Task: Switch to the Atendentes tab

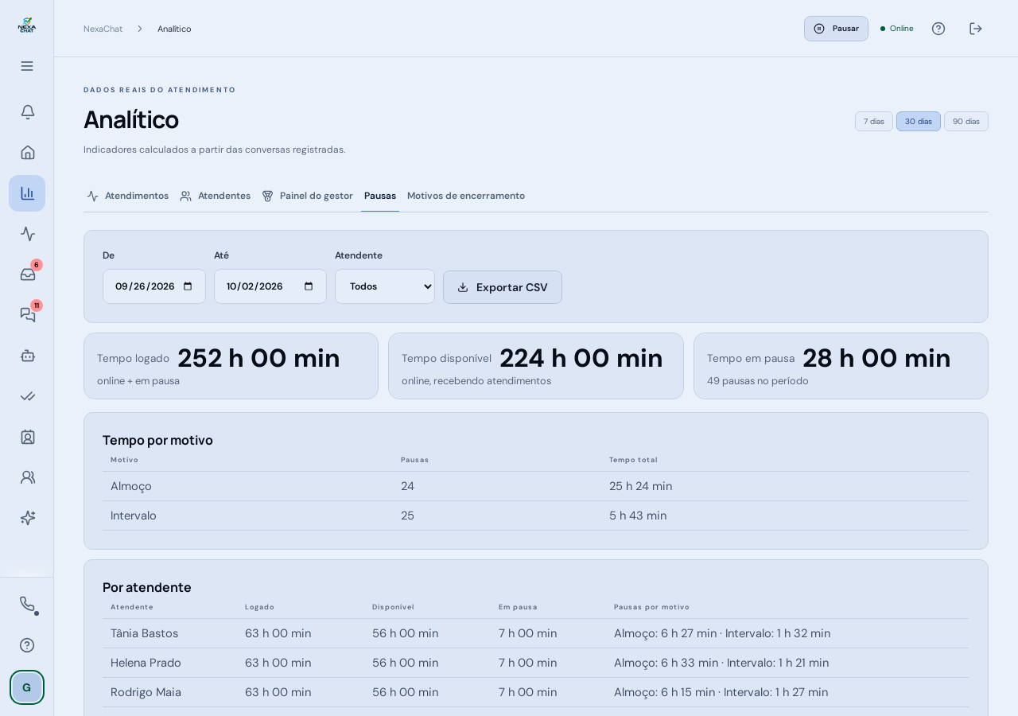Action: (x=216, y=196)
